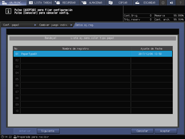
Task: Confirm with the Aceptar button
Action: [166, 131]
